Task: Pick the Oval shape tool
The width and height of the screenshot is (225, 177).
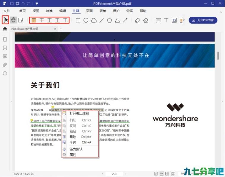Action: tap(86, 20)
